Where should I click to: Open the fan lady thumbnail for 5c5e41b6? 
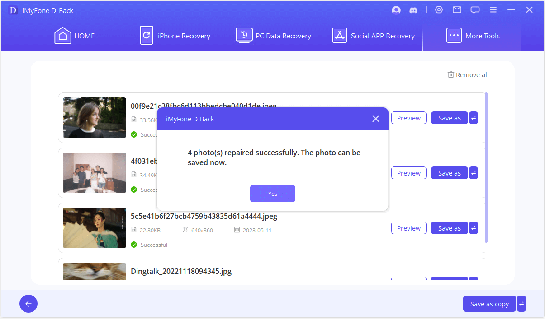coord(95,228)
